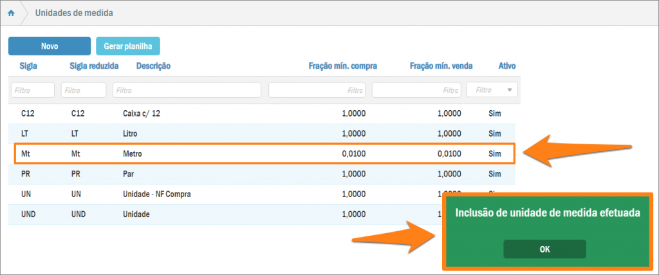Sort by Fração mín. venda header

pyautogui.click(x=441, y=66)
